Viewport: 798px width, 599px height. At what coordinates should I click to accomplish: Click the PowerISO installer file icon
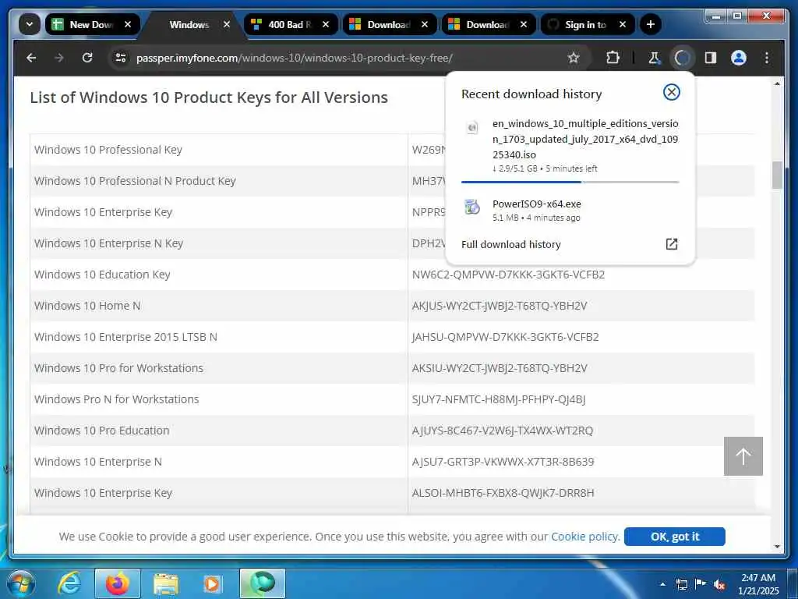click(x=472, y=207)
